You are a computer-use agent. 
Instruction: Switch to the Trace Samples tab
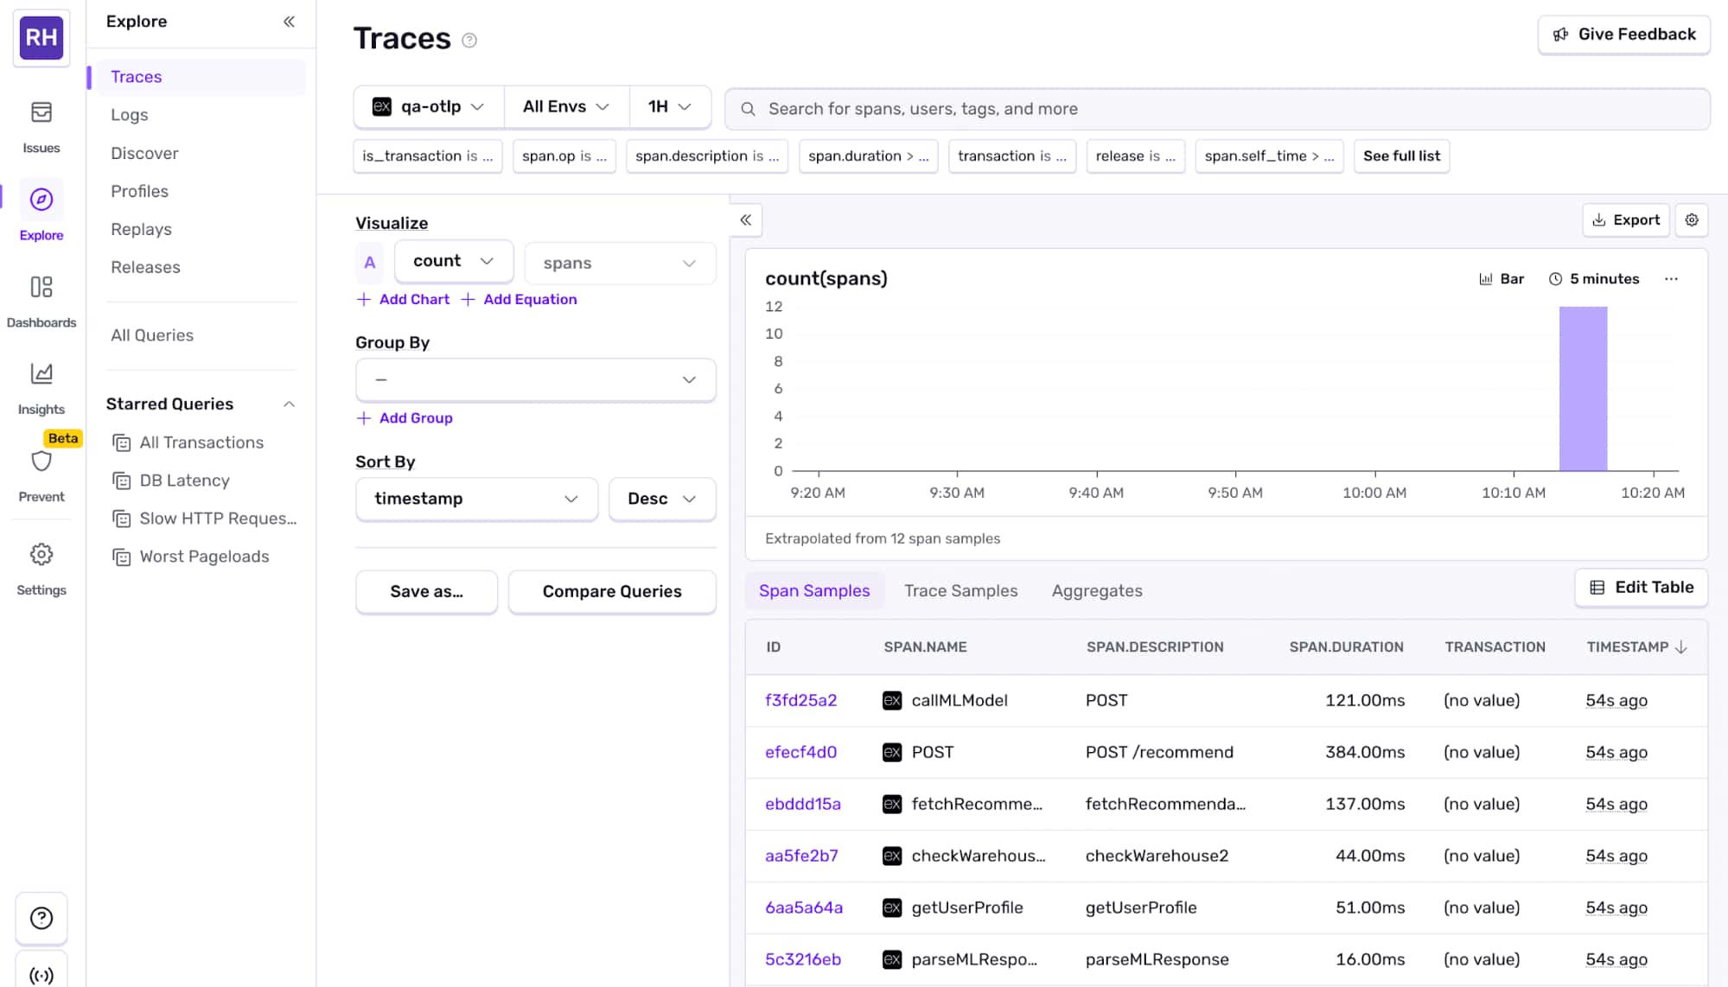(960, 590)
